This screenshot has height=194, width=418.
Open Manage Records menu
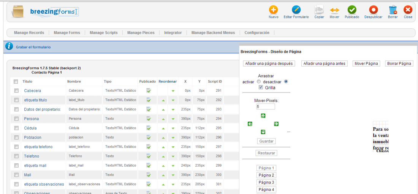click(29, 33)
